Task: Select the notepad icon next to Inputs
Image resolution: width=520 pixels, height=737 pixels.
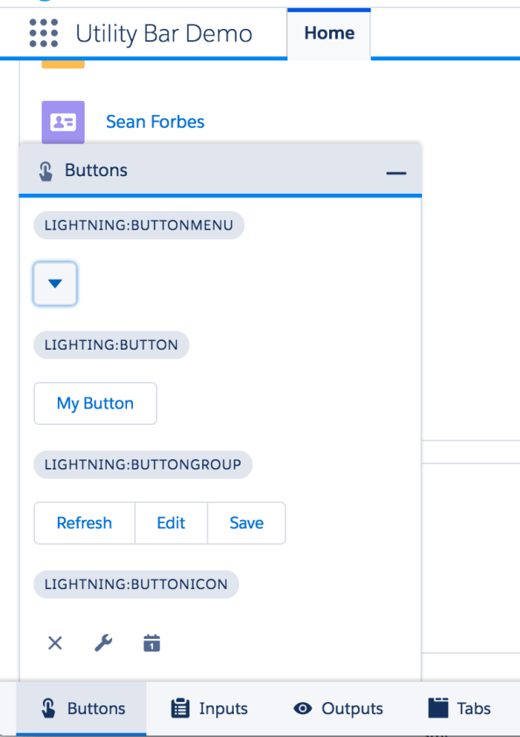Action: (x=181, y=708)
